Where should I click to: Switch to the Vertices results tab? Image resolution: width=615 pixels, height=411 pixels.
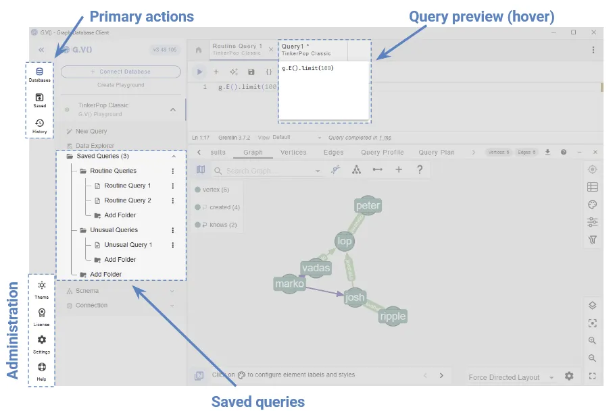(x=293, y=153)
